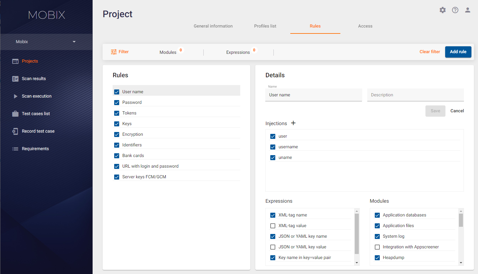
Task: Click the Modules list scrollbar thumb
Action: (x=461, y=220)
